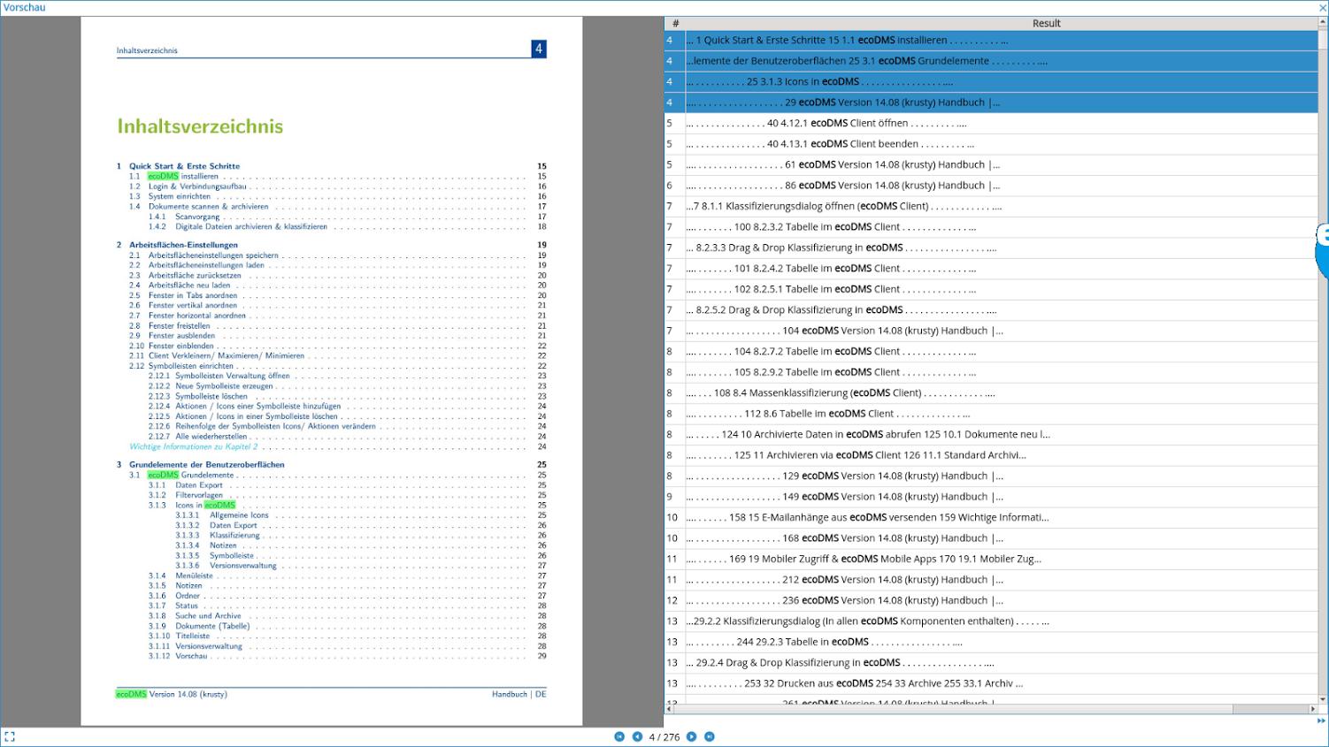1329x747 pixels.
Task: Toggle fullscreen preview with the corner icon
Action: tap(10, 736)
